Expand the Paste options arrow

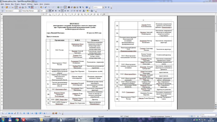pos(43,7)
